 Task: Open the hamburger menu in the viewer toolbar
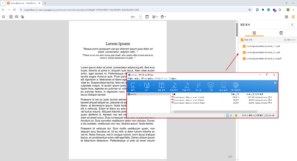[4, 17]
